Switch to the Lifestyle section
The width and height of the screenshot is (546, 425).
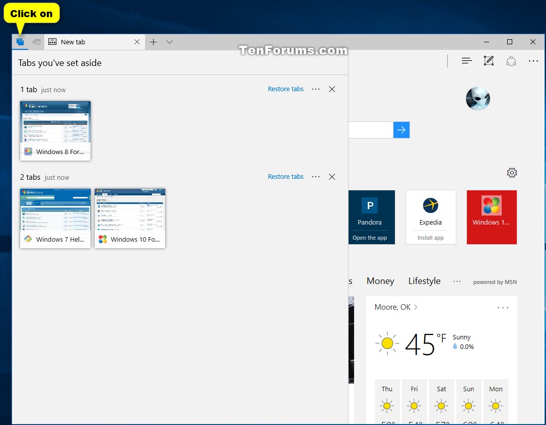coord(424,281)
